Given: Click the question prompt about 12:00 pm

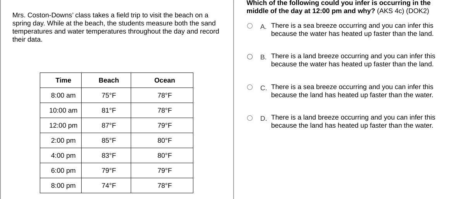Looking at the screenshot, I should pos(338,7).
